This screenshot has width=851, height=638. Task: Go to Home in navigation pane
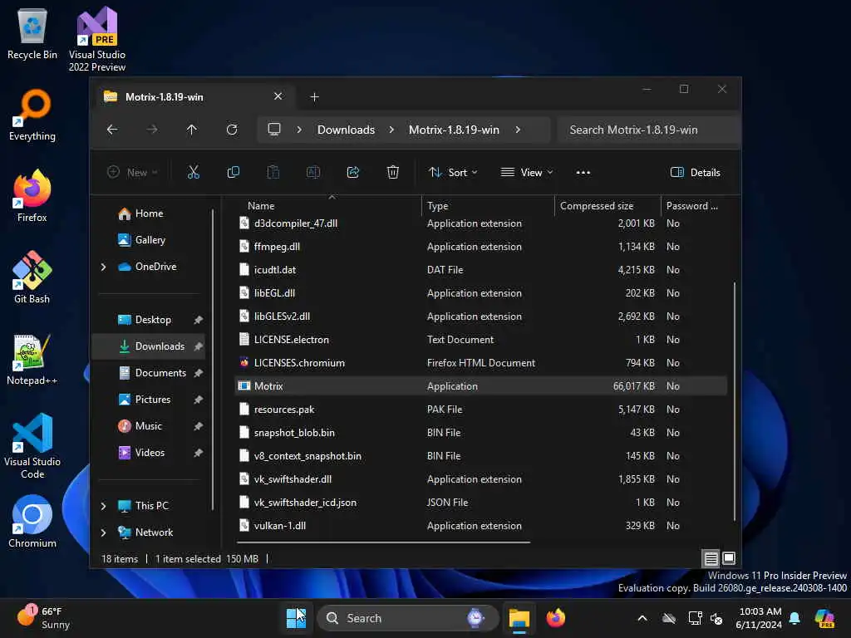(x=149, y=213)
